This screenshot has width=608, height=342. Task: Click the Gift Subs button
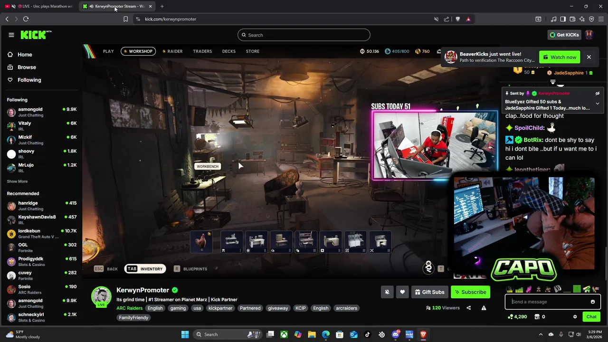point(429,292)
